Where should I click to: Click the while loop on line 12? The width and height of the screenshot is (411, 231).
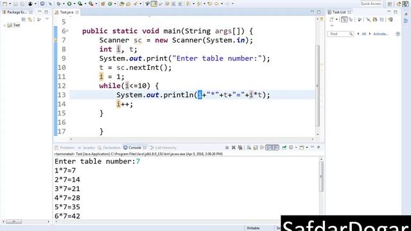pyautogui.click(x=129, y=85)
